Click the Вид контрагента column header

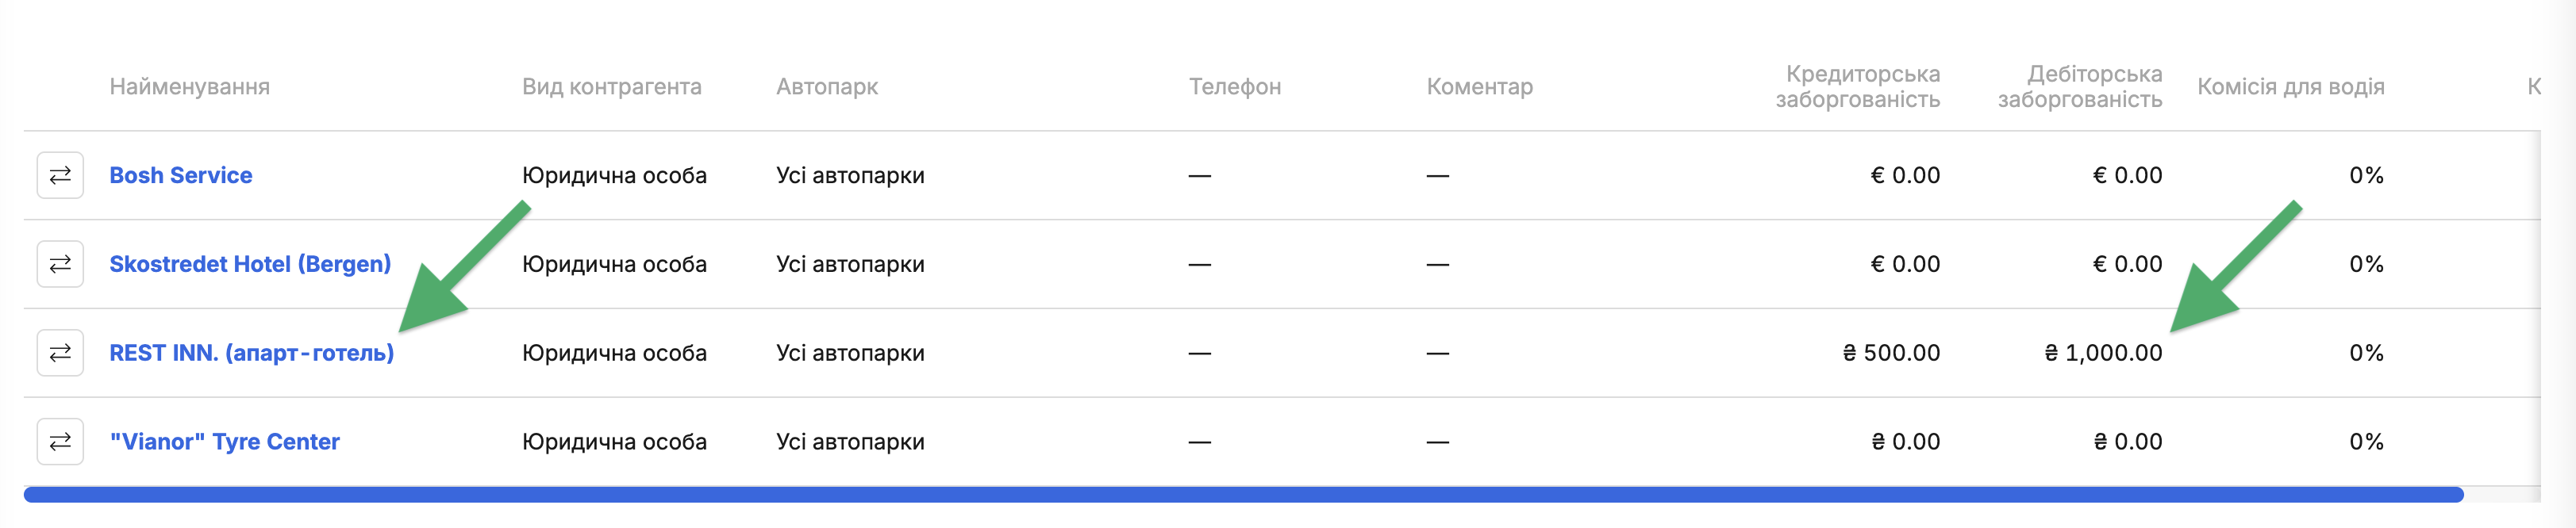(612, 87)
